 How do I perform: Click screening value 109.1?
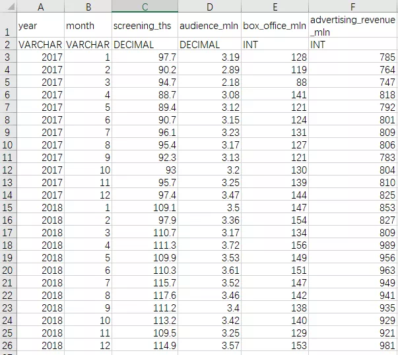(x=145, y=207)
